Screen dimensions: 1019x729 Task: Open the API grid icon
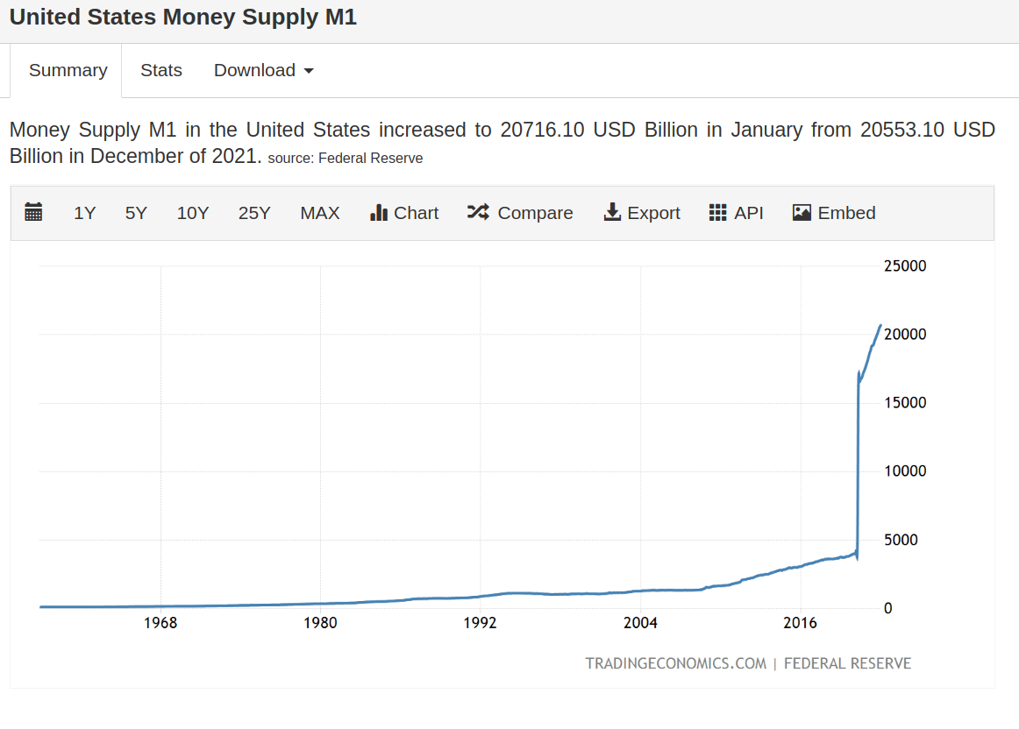pyautogui.click(x=717, y=212)
